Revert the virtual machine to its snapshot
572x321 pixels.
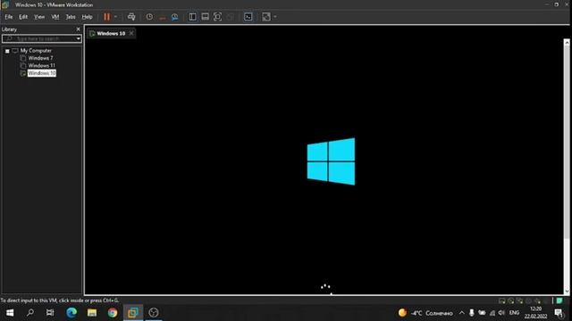tap(163, 17)
